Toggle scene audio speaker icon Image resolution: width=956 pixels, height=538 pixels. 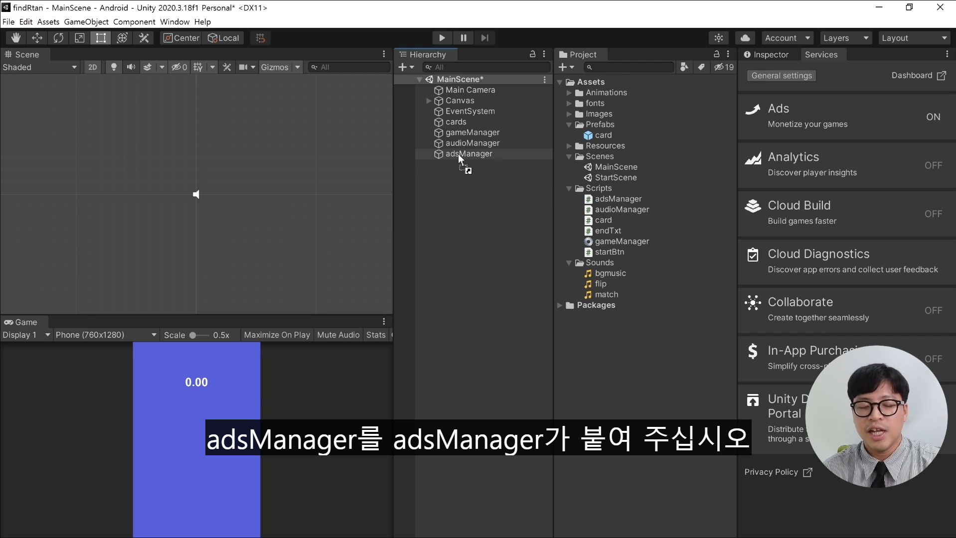[131, 67]
